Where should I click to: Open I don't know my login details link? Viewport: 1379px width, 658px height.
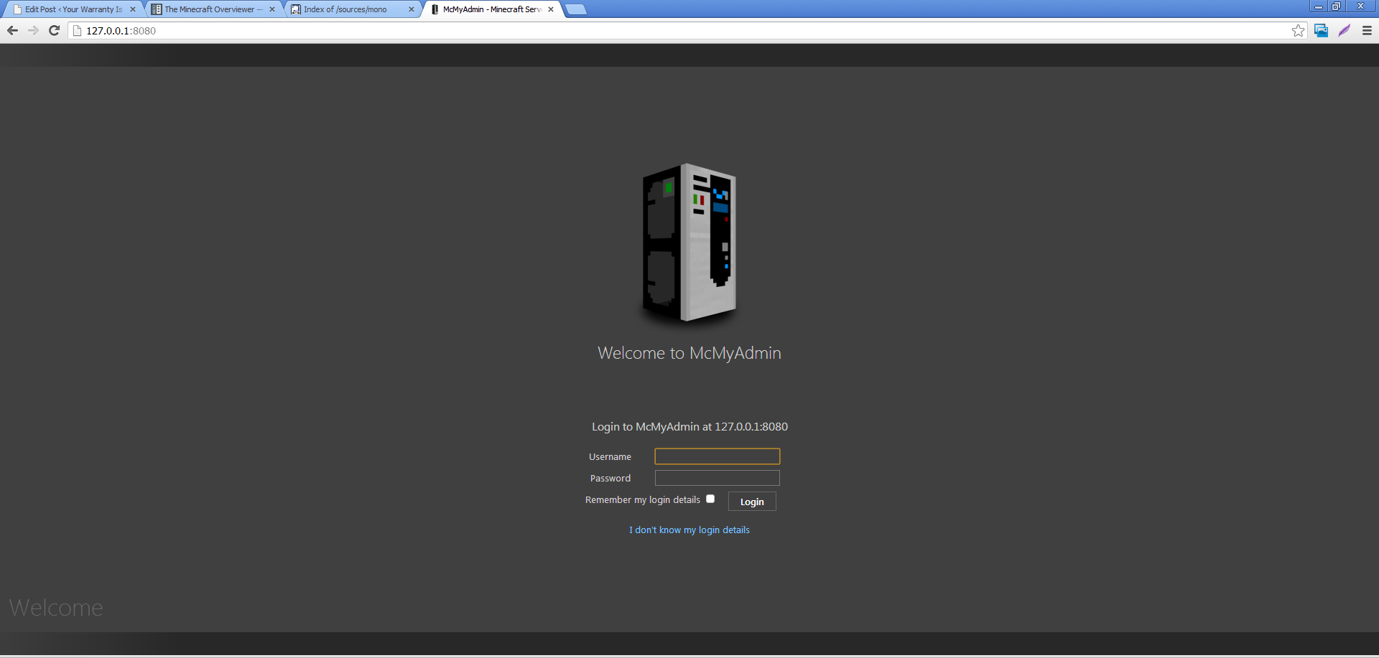click(689, 530)
